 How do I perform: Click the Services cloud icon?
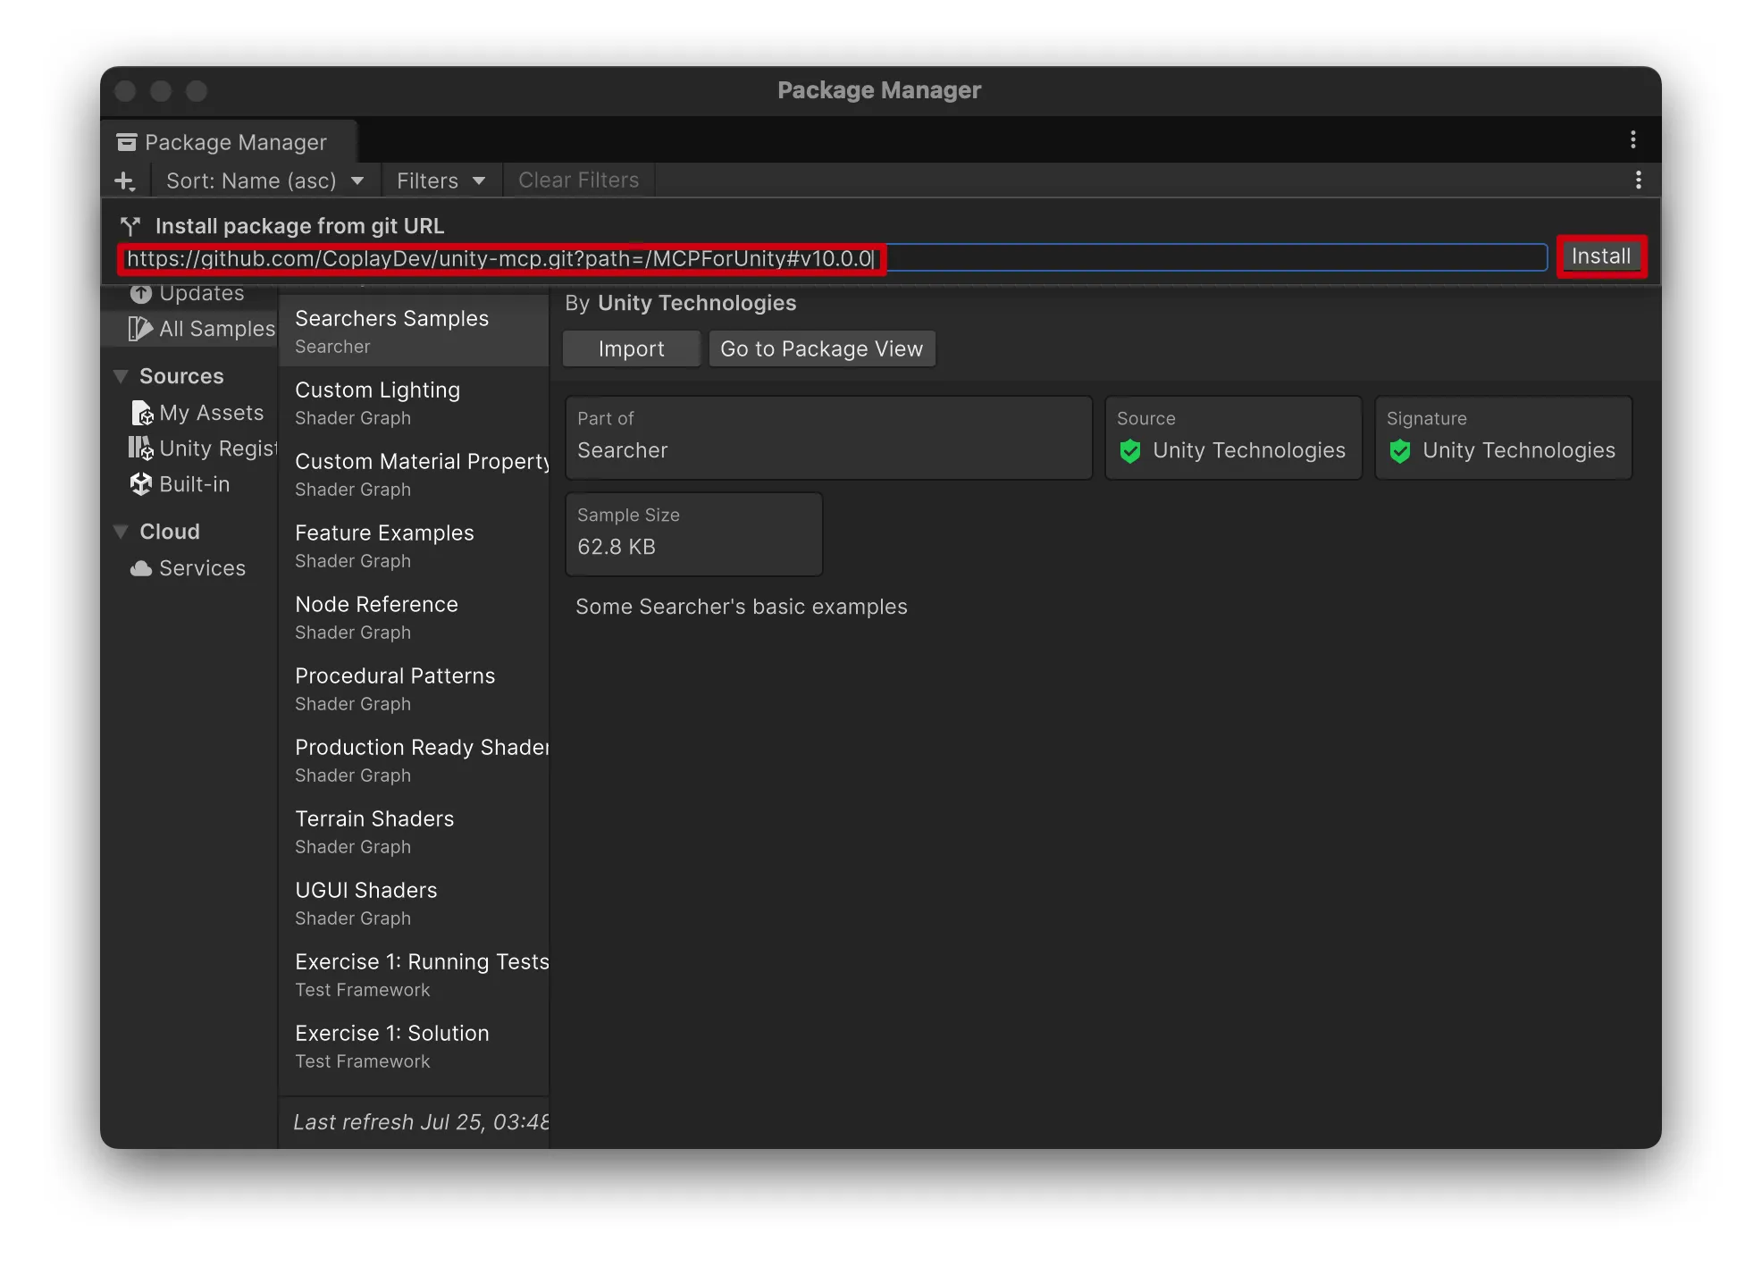141,568
